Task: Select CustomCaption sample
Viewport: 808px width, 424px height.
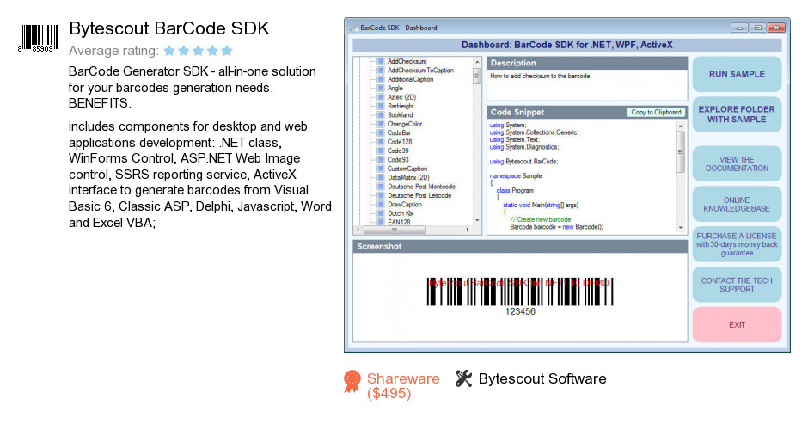Action: click(407, 169)
